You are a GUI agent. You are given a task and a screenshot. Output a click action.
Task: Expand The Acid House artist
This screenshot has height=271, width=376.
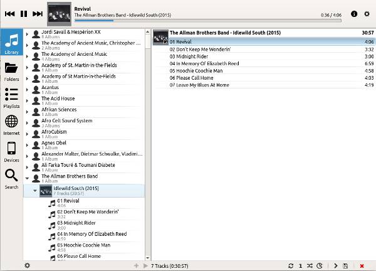tap(27, 101)
